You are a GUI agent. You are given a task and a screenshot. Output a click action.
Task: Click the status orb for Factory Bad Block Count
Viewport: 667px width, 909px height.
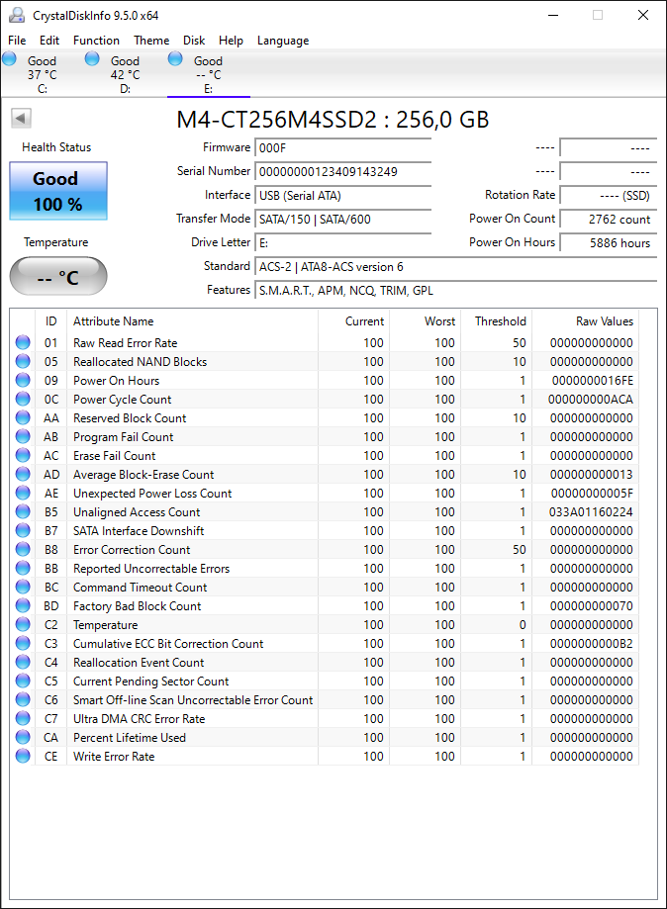tap(23, 605)
